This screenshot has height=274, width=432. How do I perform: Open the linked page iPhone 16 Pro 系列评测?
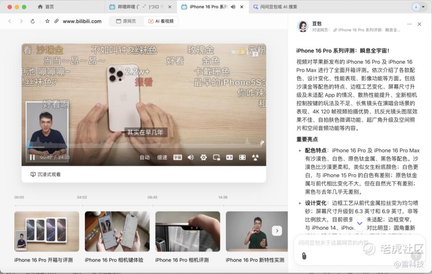(x=367, y=30)
